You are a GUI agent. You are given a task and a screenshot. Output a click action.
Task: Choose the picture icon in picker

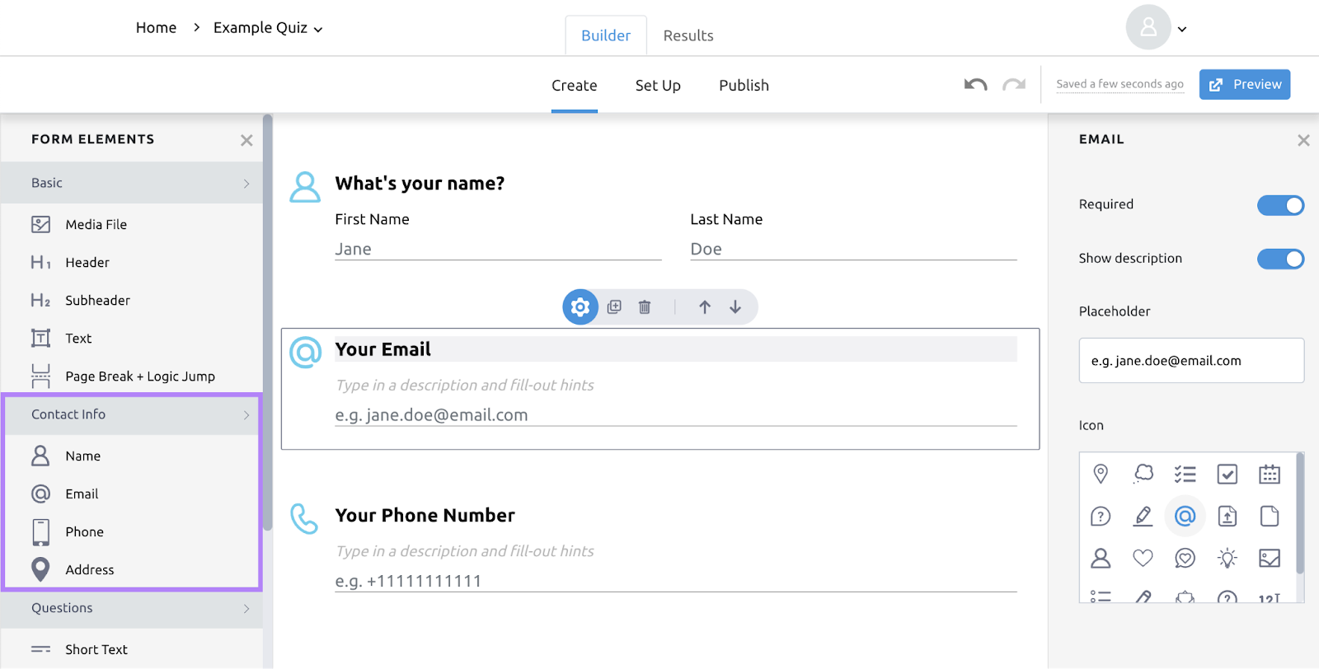pos(1270,559)
